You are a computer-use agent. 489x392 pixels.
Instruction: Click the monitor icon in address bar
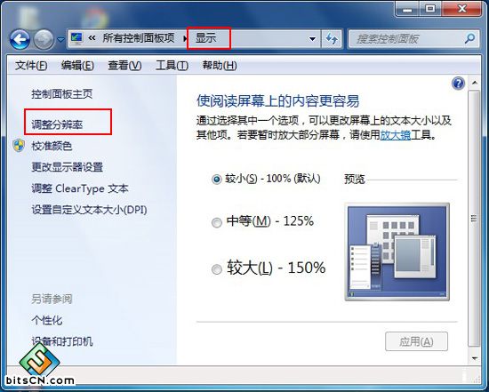click(76, 37)
